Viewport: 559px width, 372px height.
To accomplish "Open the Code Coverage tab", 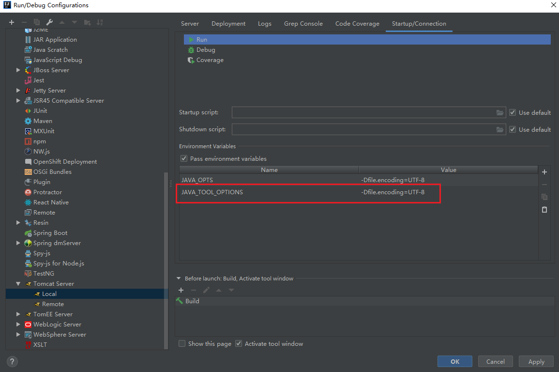I will (x=357, y=24).
